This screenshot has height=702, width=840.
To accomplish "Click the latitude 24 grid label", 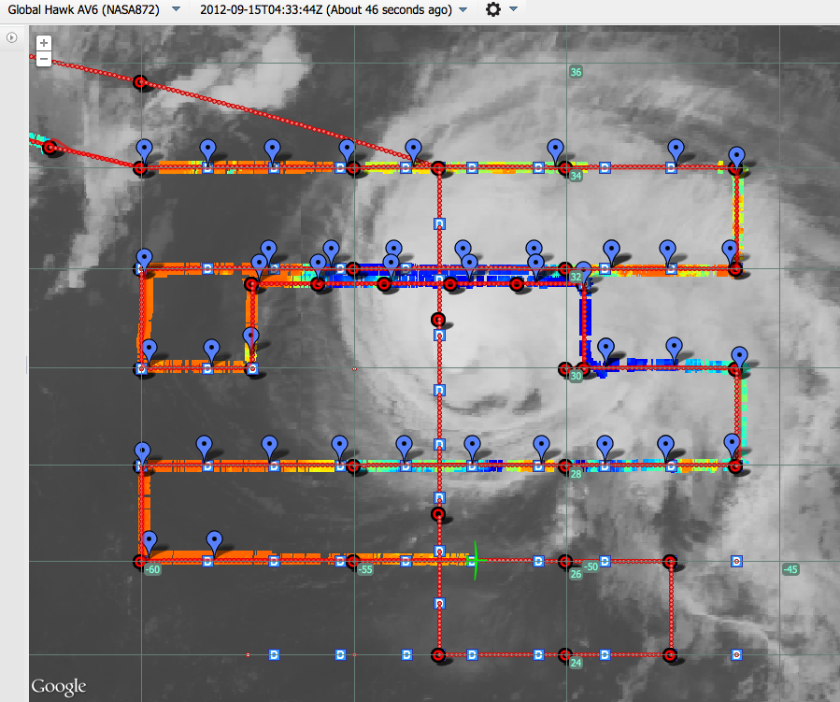I will (x=576, y=663).
